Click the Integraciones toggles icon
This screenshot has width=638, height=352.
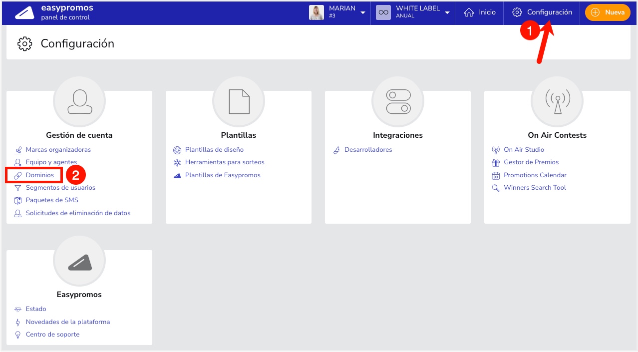398,102
